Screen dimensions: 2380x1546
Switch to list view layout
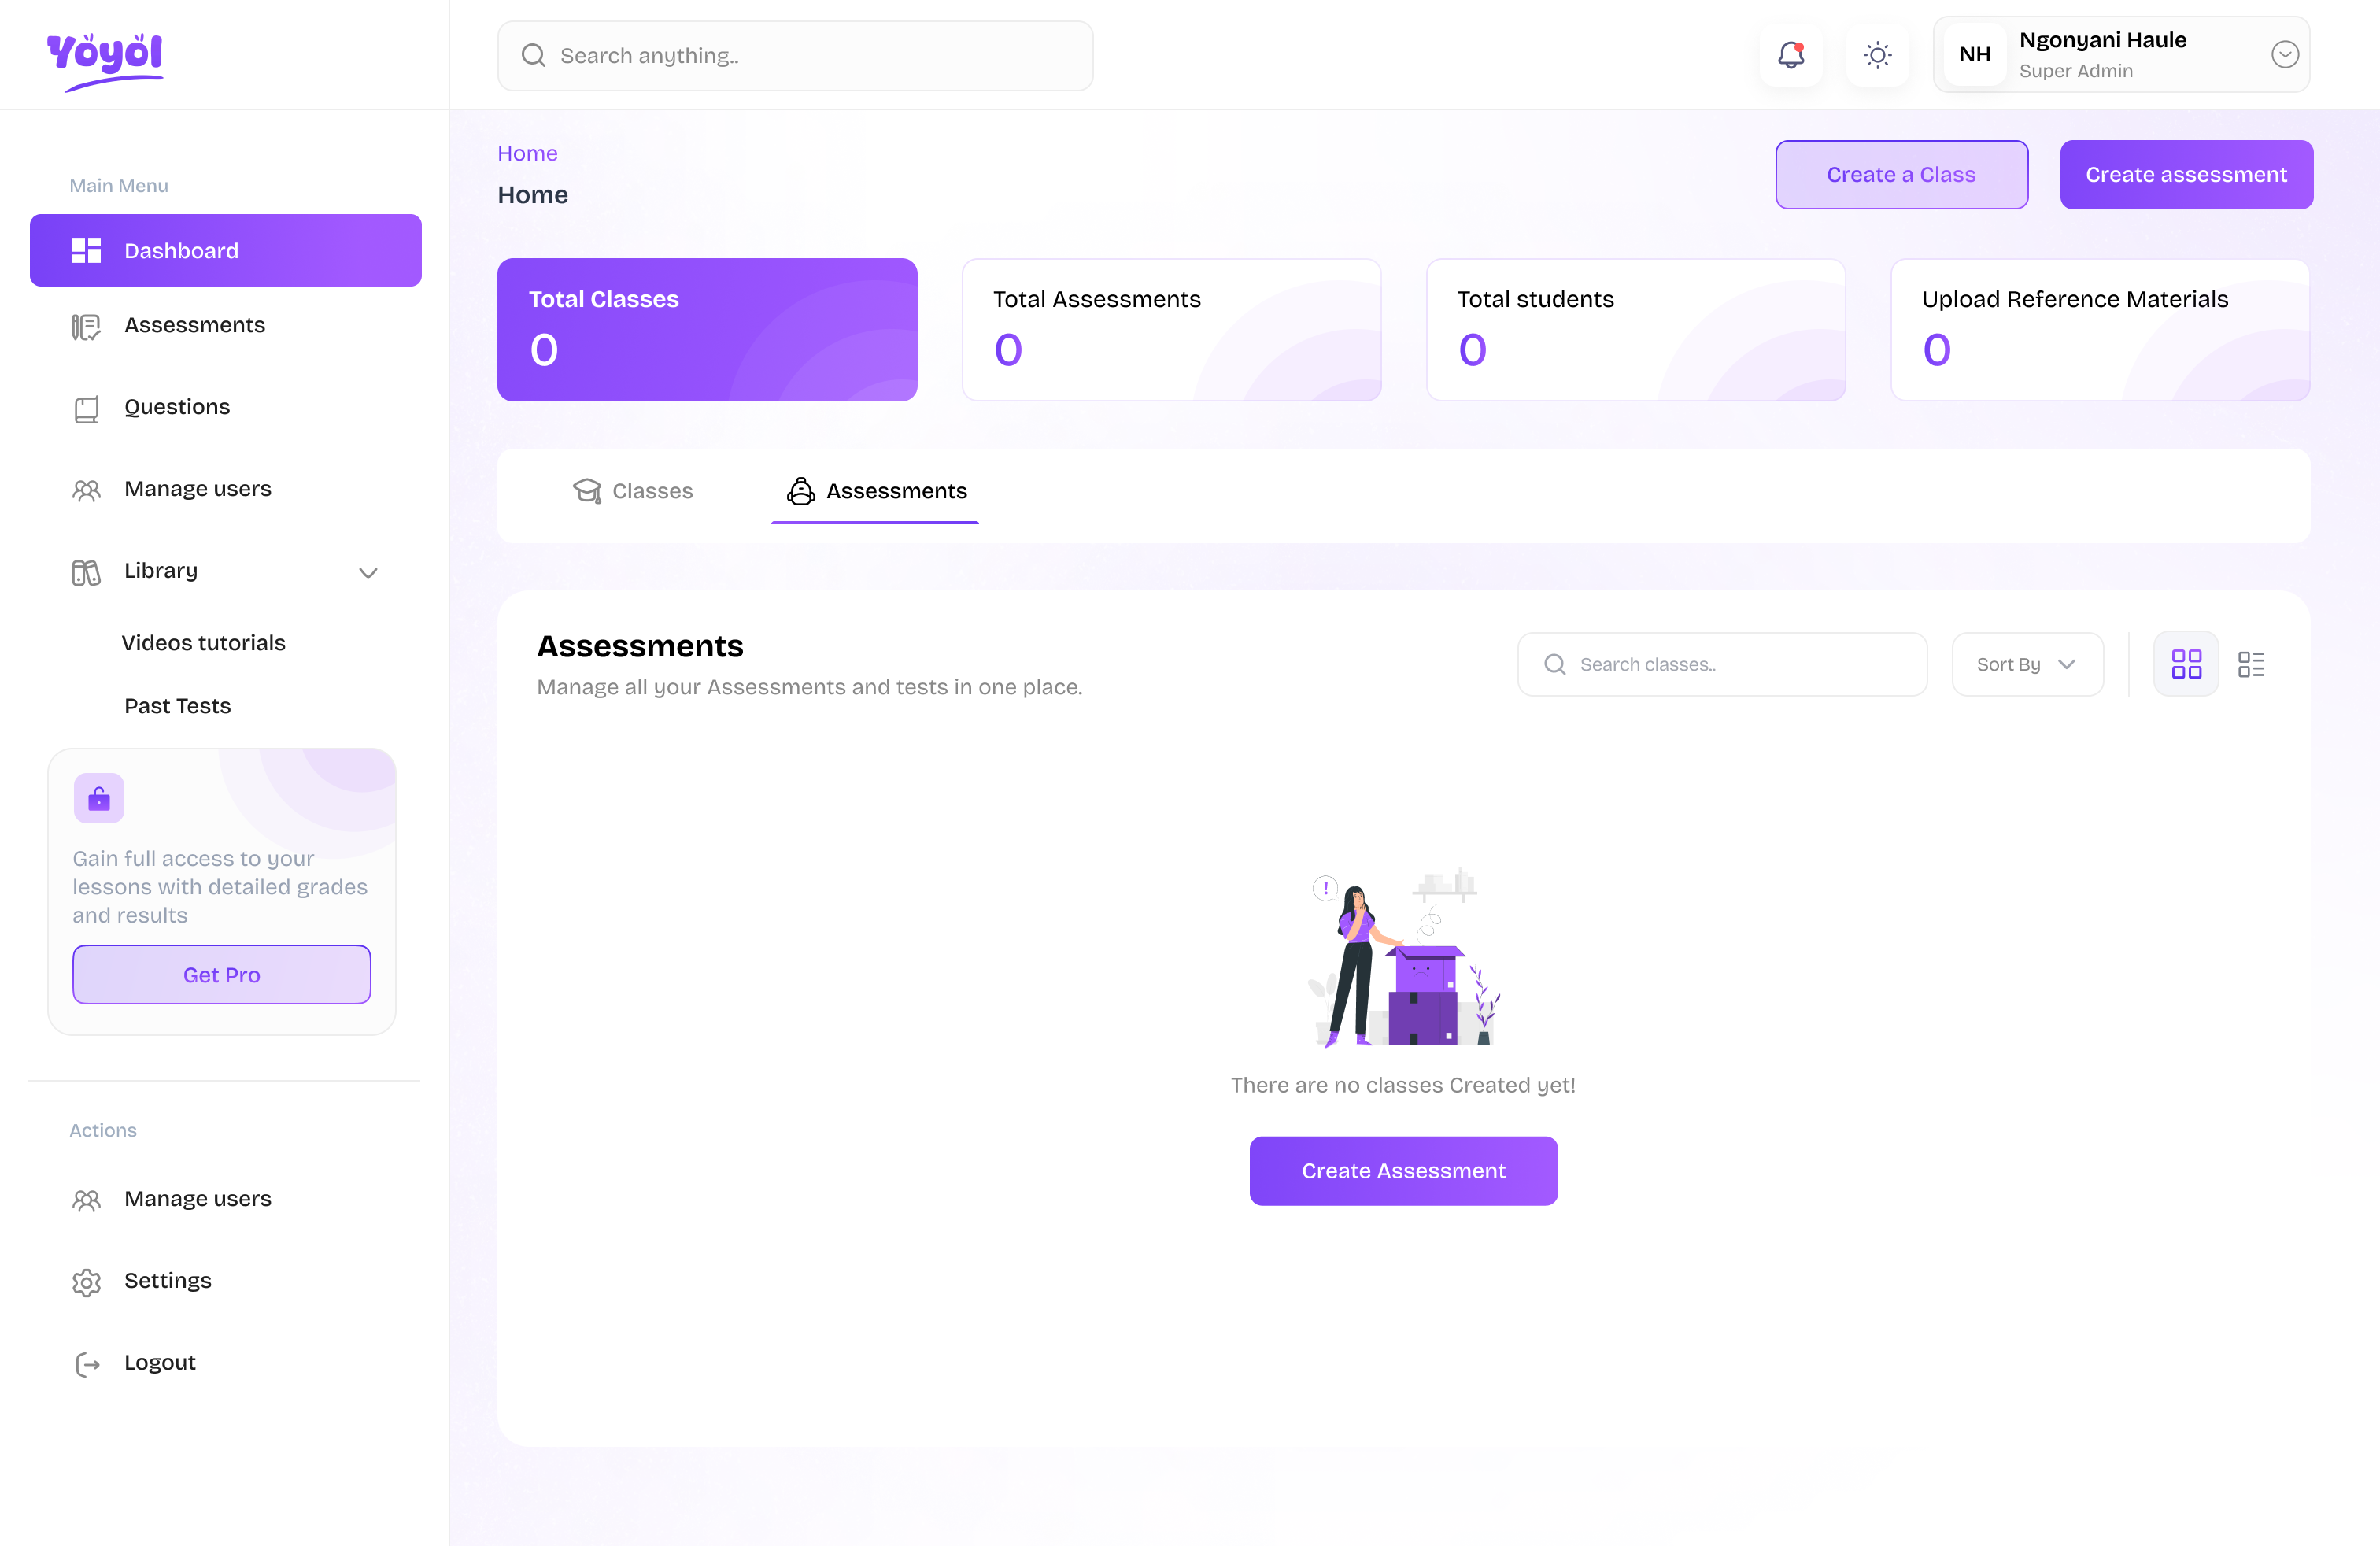pos(2251,663)
